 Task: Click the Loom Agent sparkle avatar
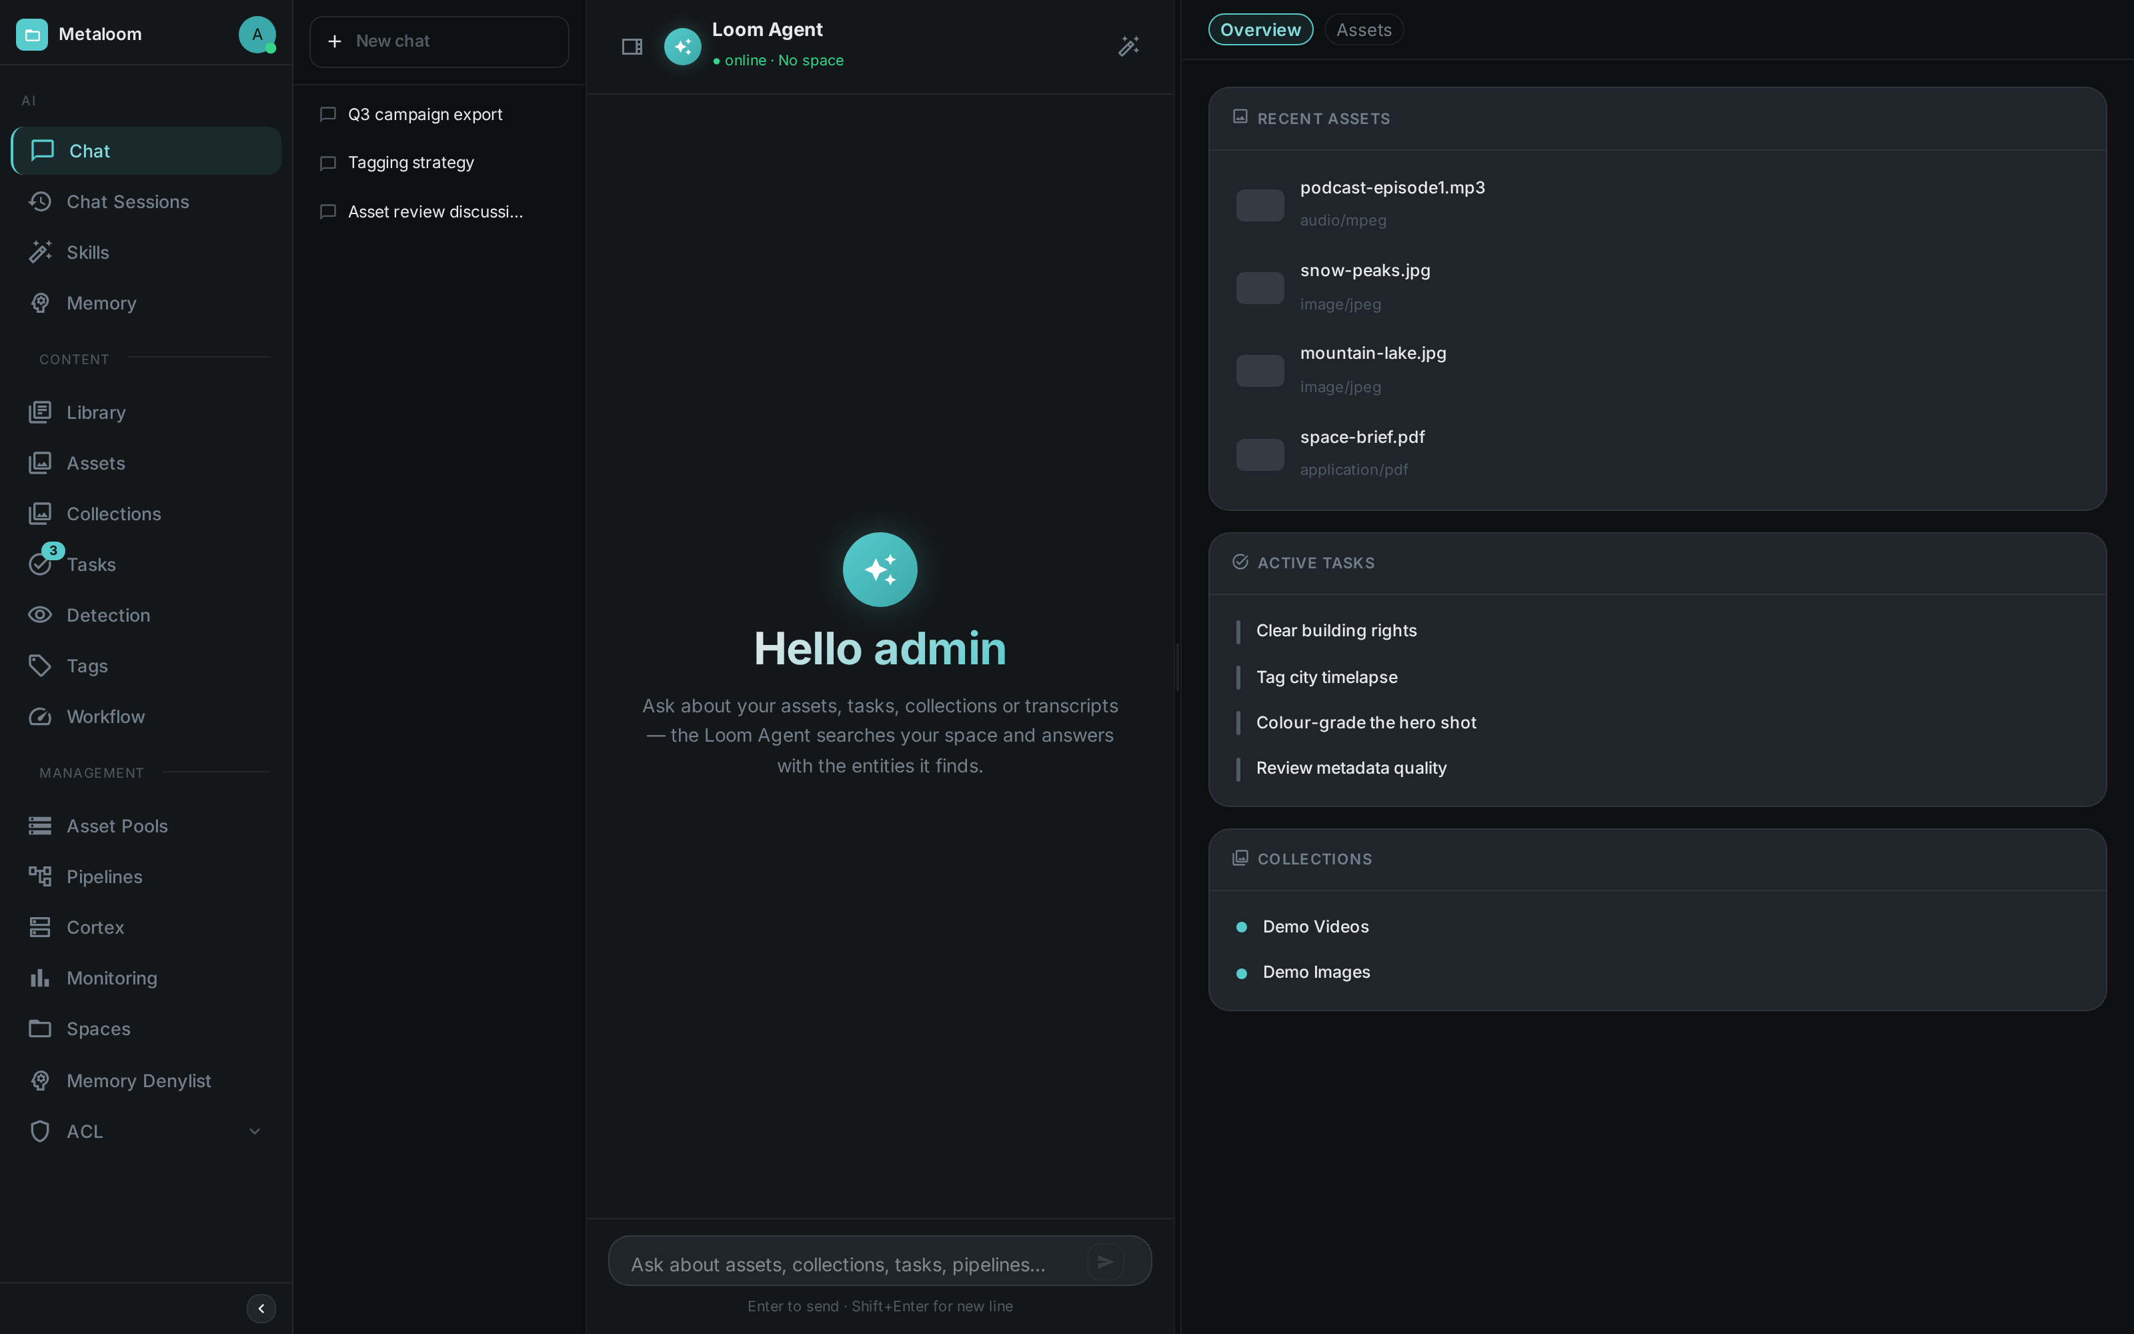(x=682, y=47)
